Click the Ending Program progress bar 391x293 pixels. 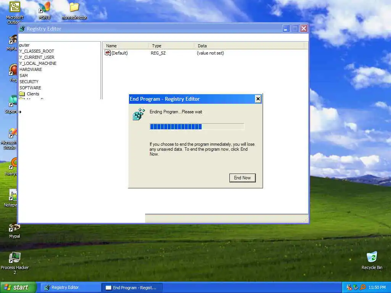[197, 127]
